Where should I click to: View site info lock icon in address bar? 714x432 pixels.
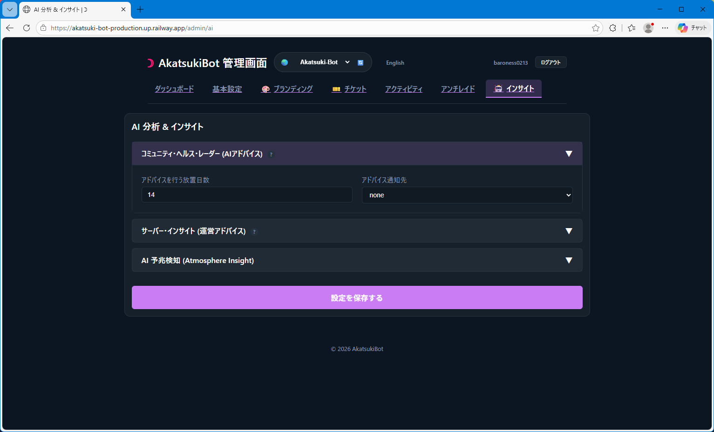tap(43, 28)
